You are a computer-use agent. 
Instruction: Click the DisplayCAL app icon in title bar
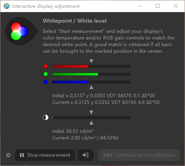[7, 6]
